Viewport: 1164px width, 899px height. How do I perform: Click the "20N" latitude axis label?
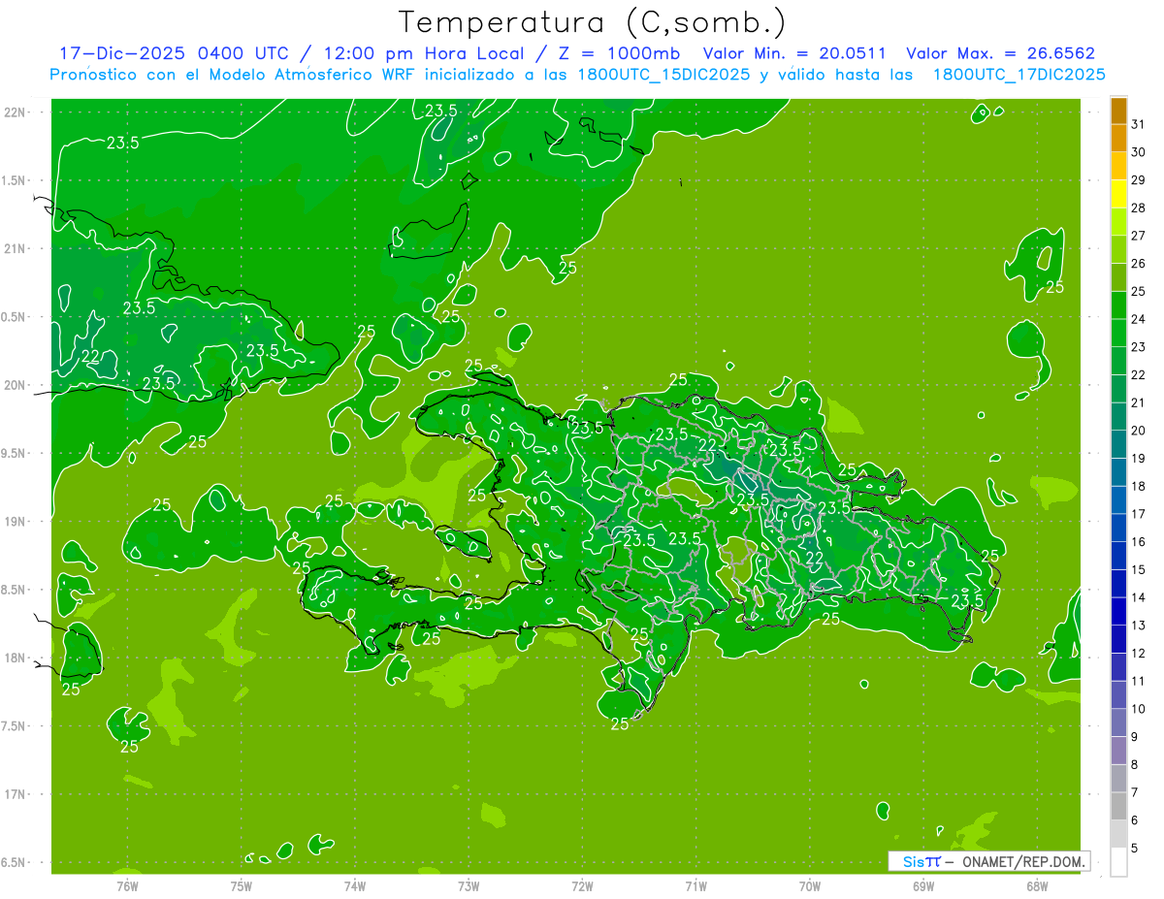coord(15,385)
